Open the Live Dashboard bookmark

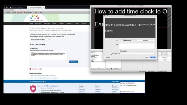point(28,12)
